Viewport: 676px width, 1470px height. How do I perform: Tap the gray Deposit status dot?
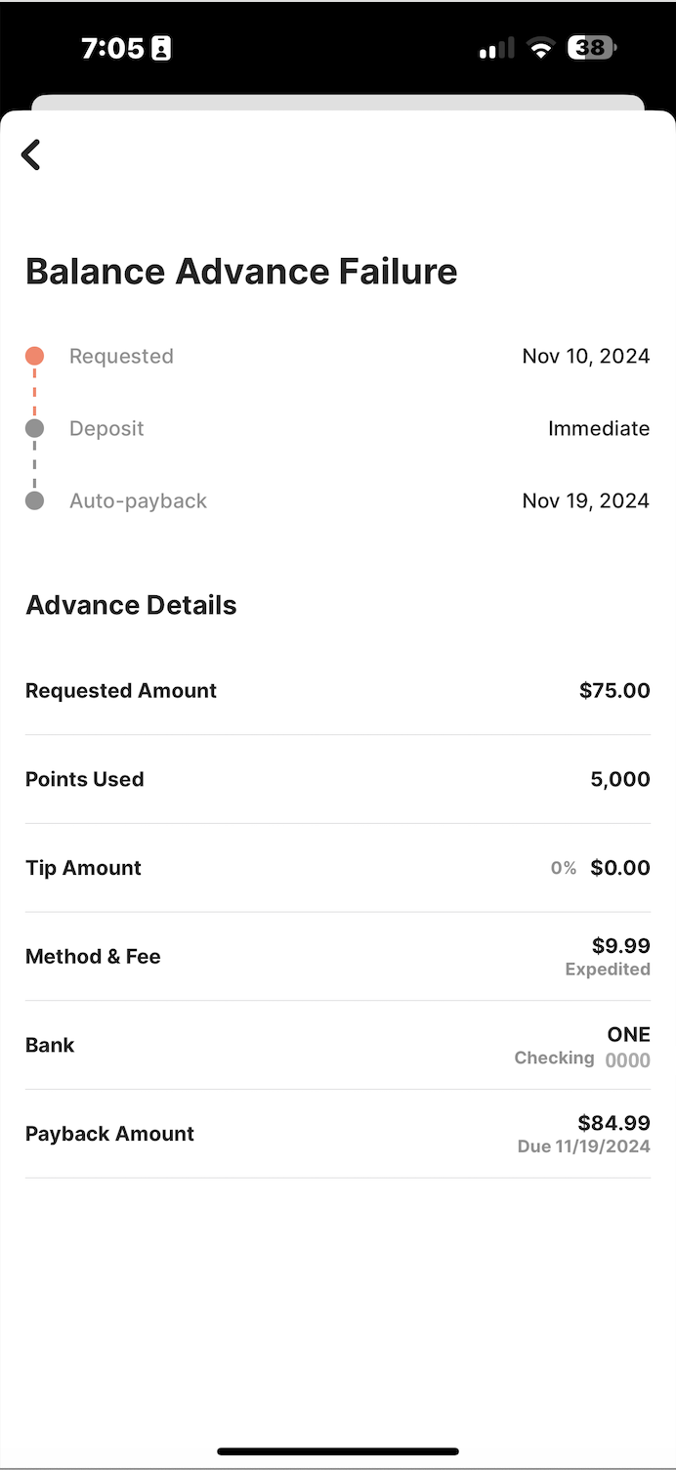35,428
